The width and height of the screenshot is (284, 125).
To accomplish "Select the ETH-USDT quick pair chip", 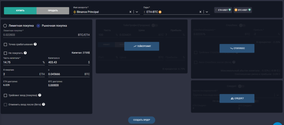I will (223, 10).
